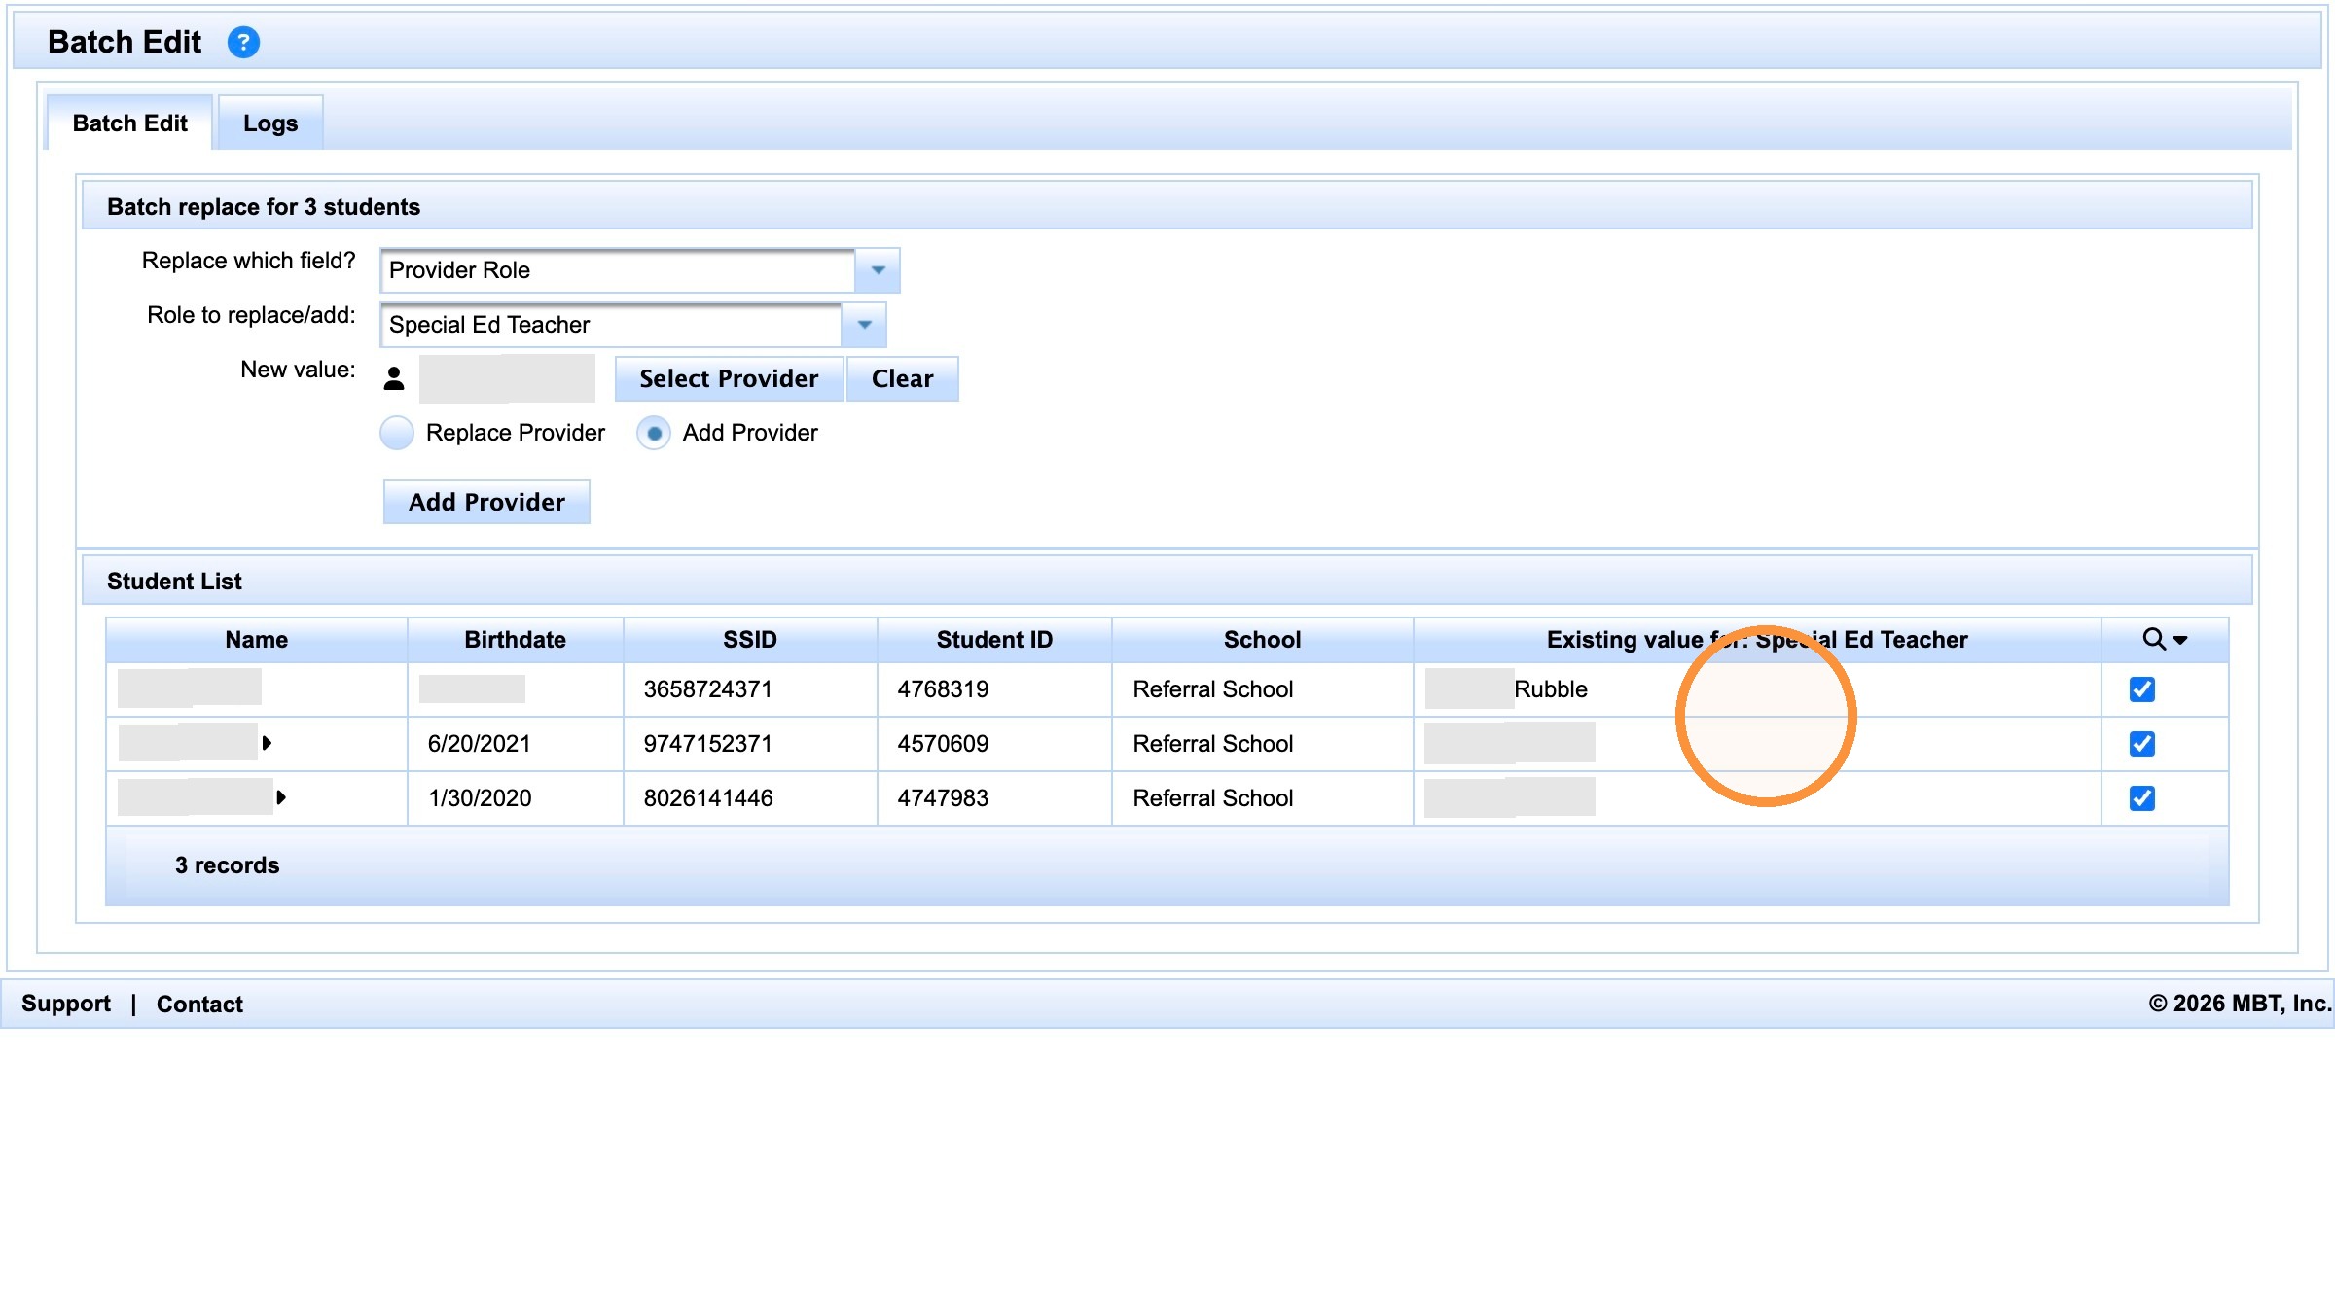The width and height of the screenshot is (2335, 1305).
Task: Sort by the School column header
Action: [x=1262, y=639]
